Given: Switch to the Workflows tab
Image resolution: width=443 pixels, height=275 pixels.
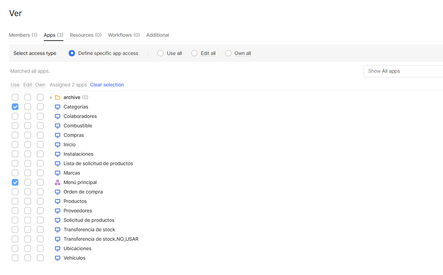Looking at the screenshot, I should point(124,35).
